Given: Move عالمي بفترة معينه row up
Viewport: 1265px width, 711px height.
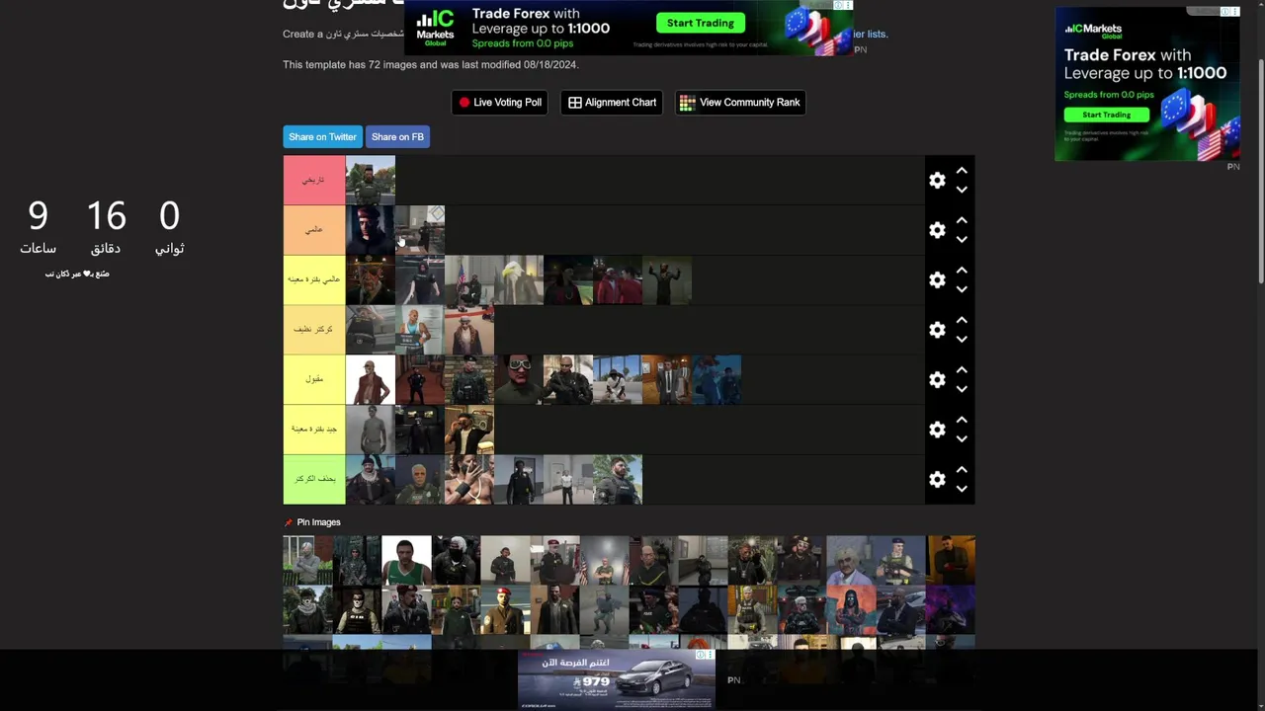Looking at the screenshot, I should [962, 271].
